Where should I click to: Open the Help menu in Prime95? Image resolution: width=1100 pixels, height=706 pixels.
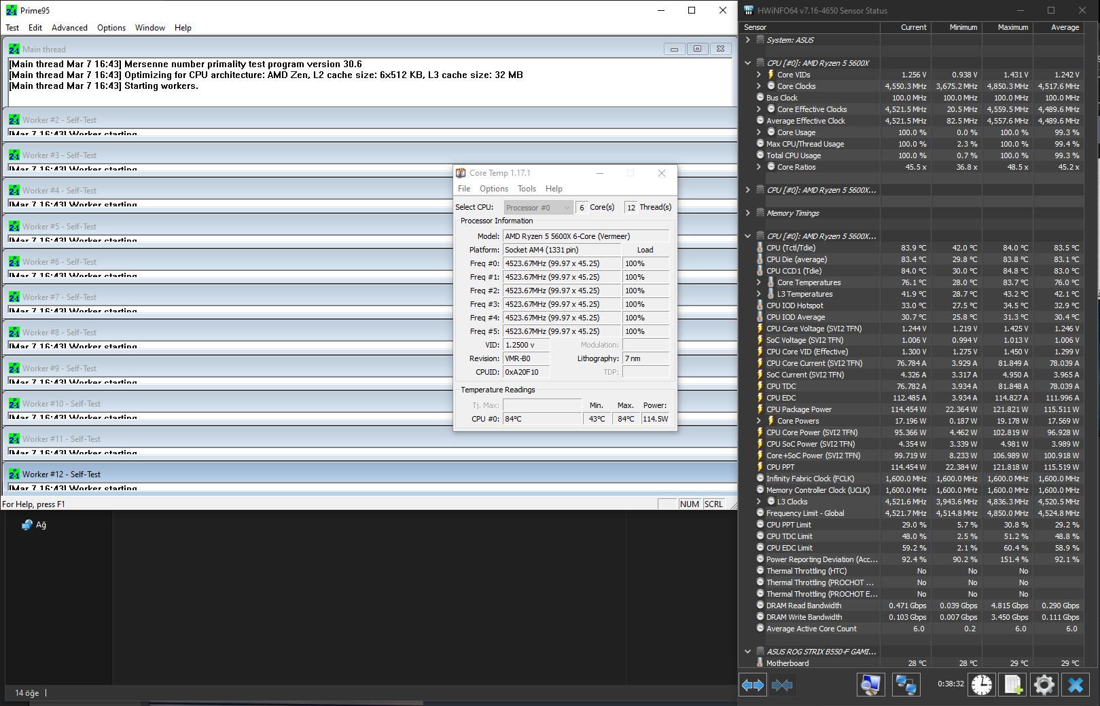pyautogui.click(x=183, y=28)
